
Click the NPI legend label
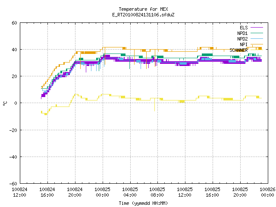click(x=244, y=44)
